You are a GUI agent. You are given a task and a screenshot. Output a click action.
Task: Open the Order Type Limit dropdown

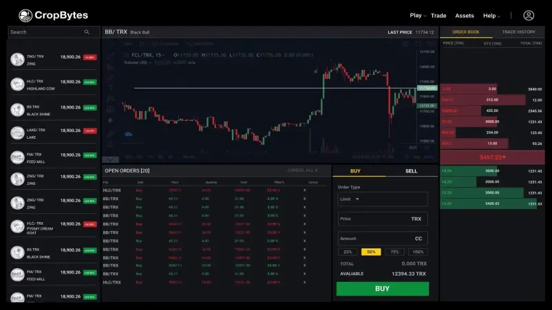point(383,199)
